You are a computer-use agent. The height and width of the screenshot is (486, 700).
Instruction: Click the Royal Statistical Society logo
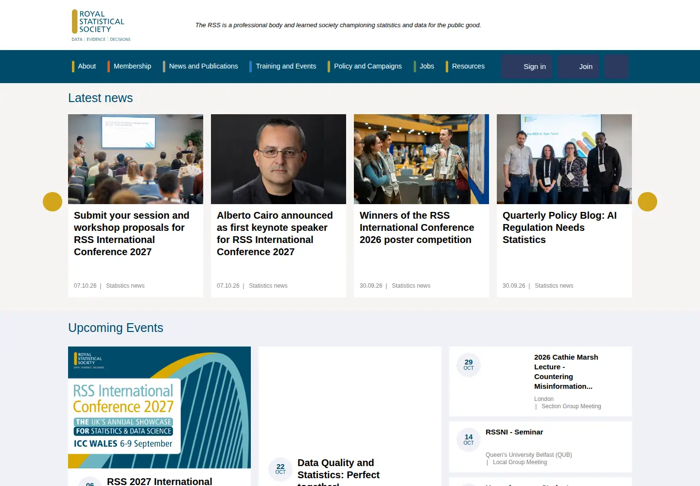click(x=101, y=25)
